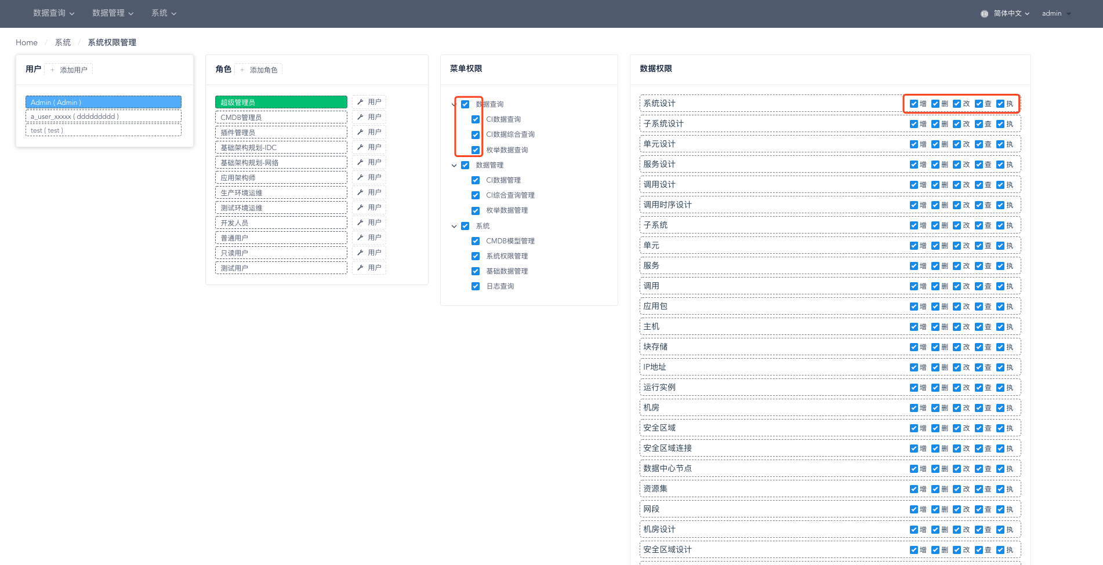This screenshot has height=565, width=1103.
Task: Click 数据中心节点 row label
Action: (x=667, y=468)
